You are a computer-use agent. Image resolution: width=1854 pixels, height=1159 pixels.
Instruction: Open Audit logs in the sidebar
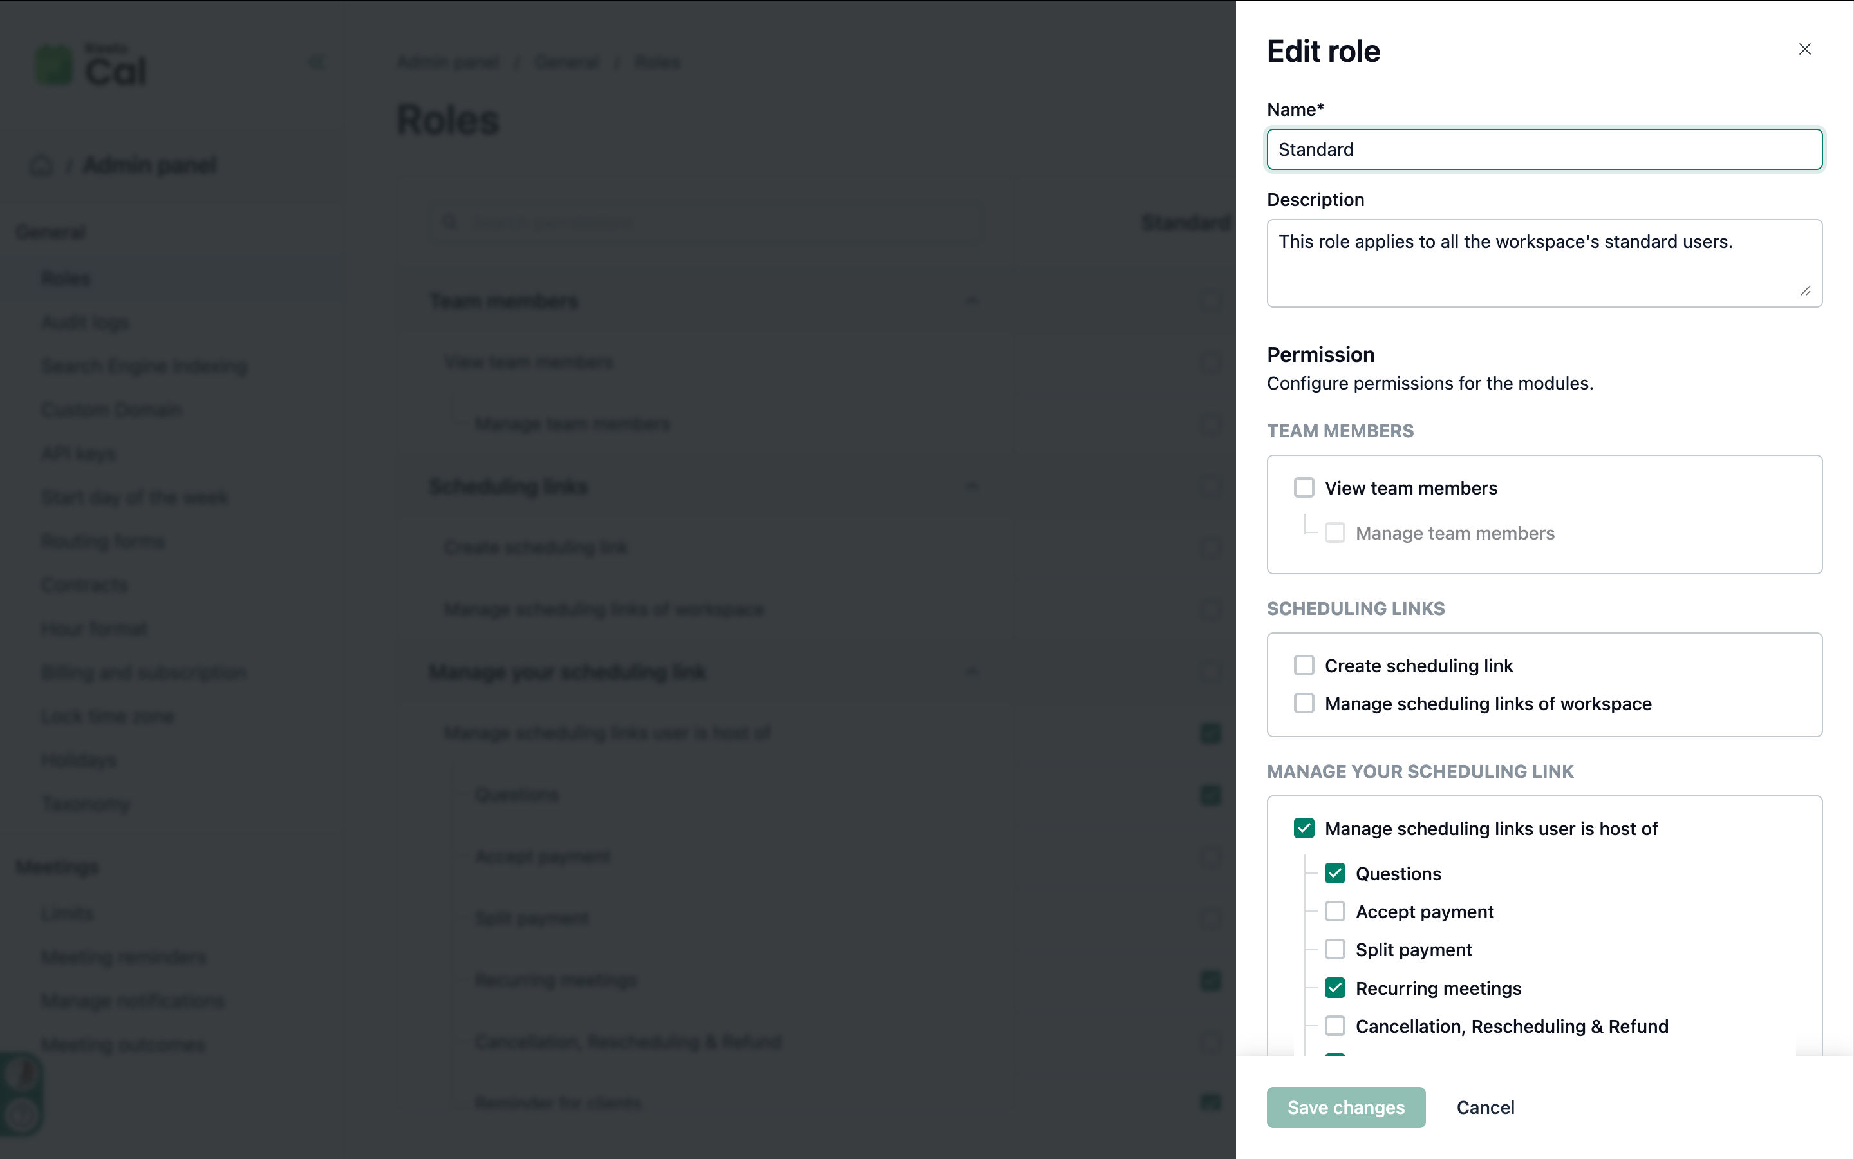[85, 323]
